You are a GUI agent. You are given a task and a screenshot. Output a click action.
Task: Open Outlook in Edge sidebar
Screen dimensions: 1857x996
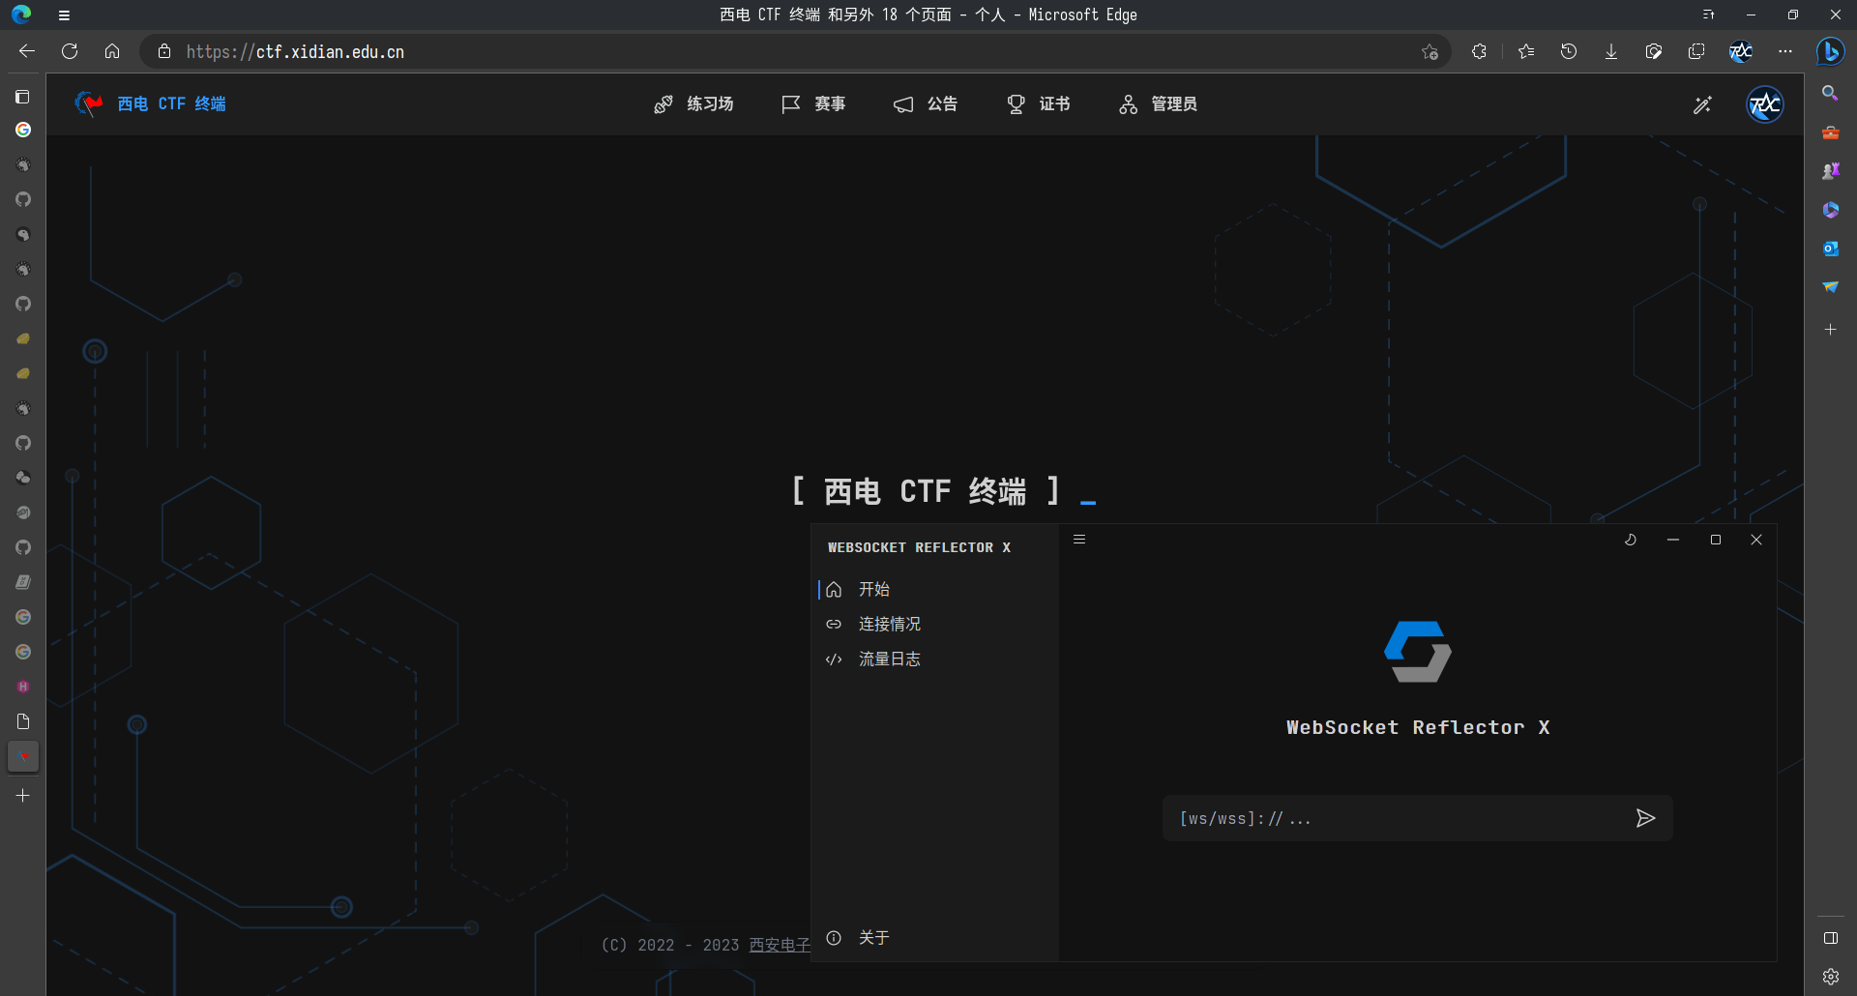(1830, 249)
